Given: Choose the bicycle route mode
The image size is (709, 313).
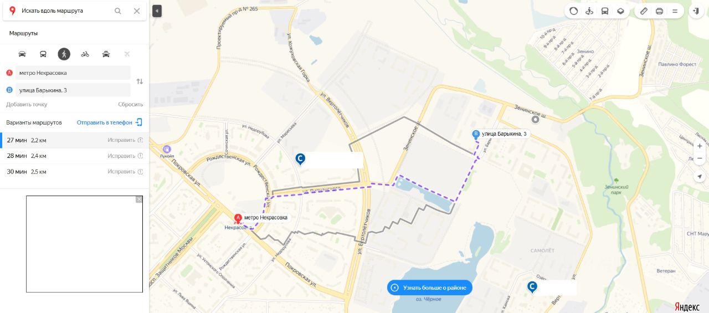Looking at the screenshot, I should 85,54.
